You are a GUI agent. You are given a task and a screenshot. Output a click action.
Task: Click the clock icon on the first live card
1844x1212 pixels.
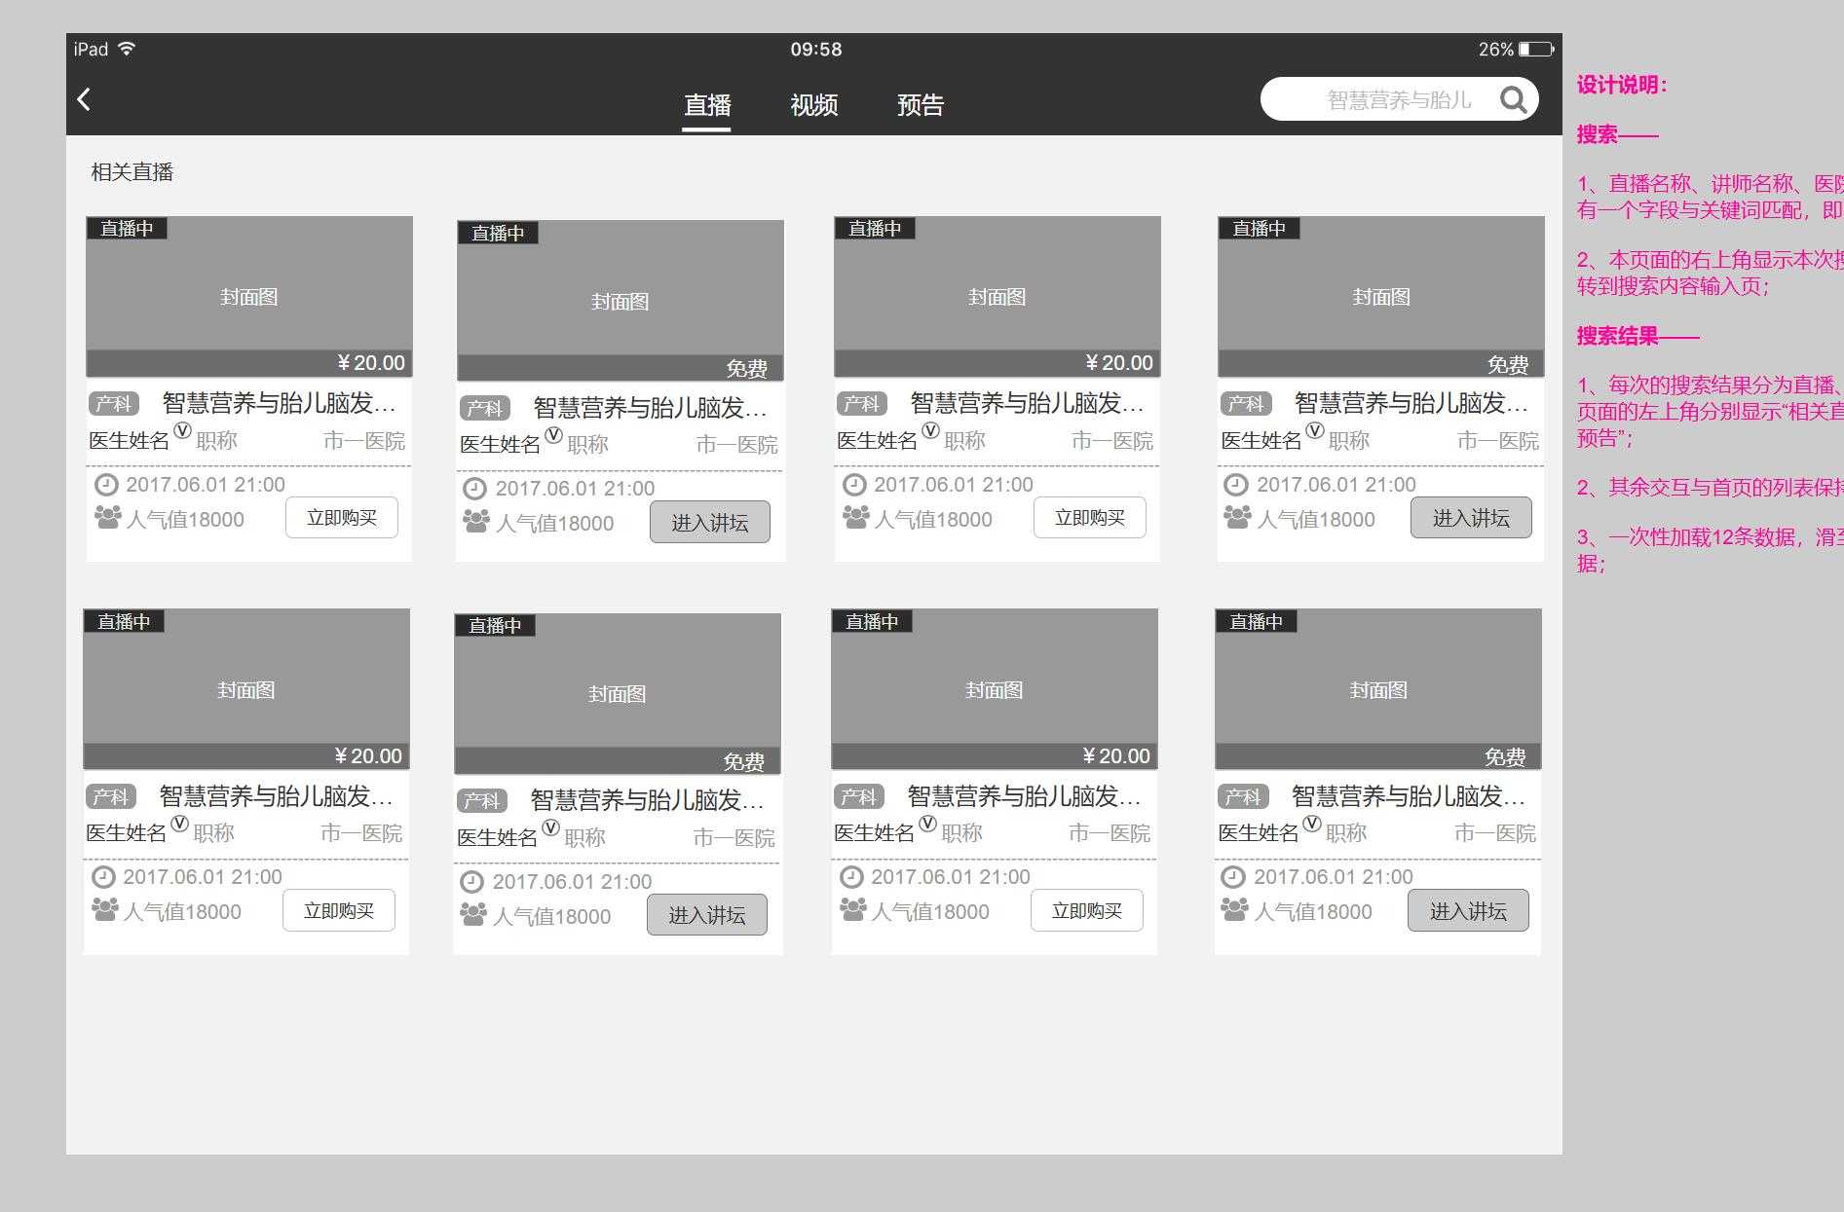pos(107,484)
